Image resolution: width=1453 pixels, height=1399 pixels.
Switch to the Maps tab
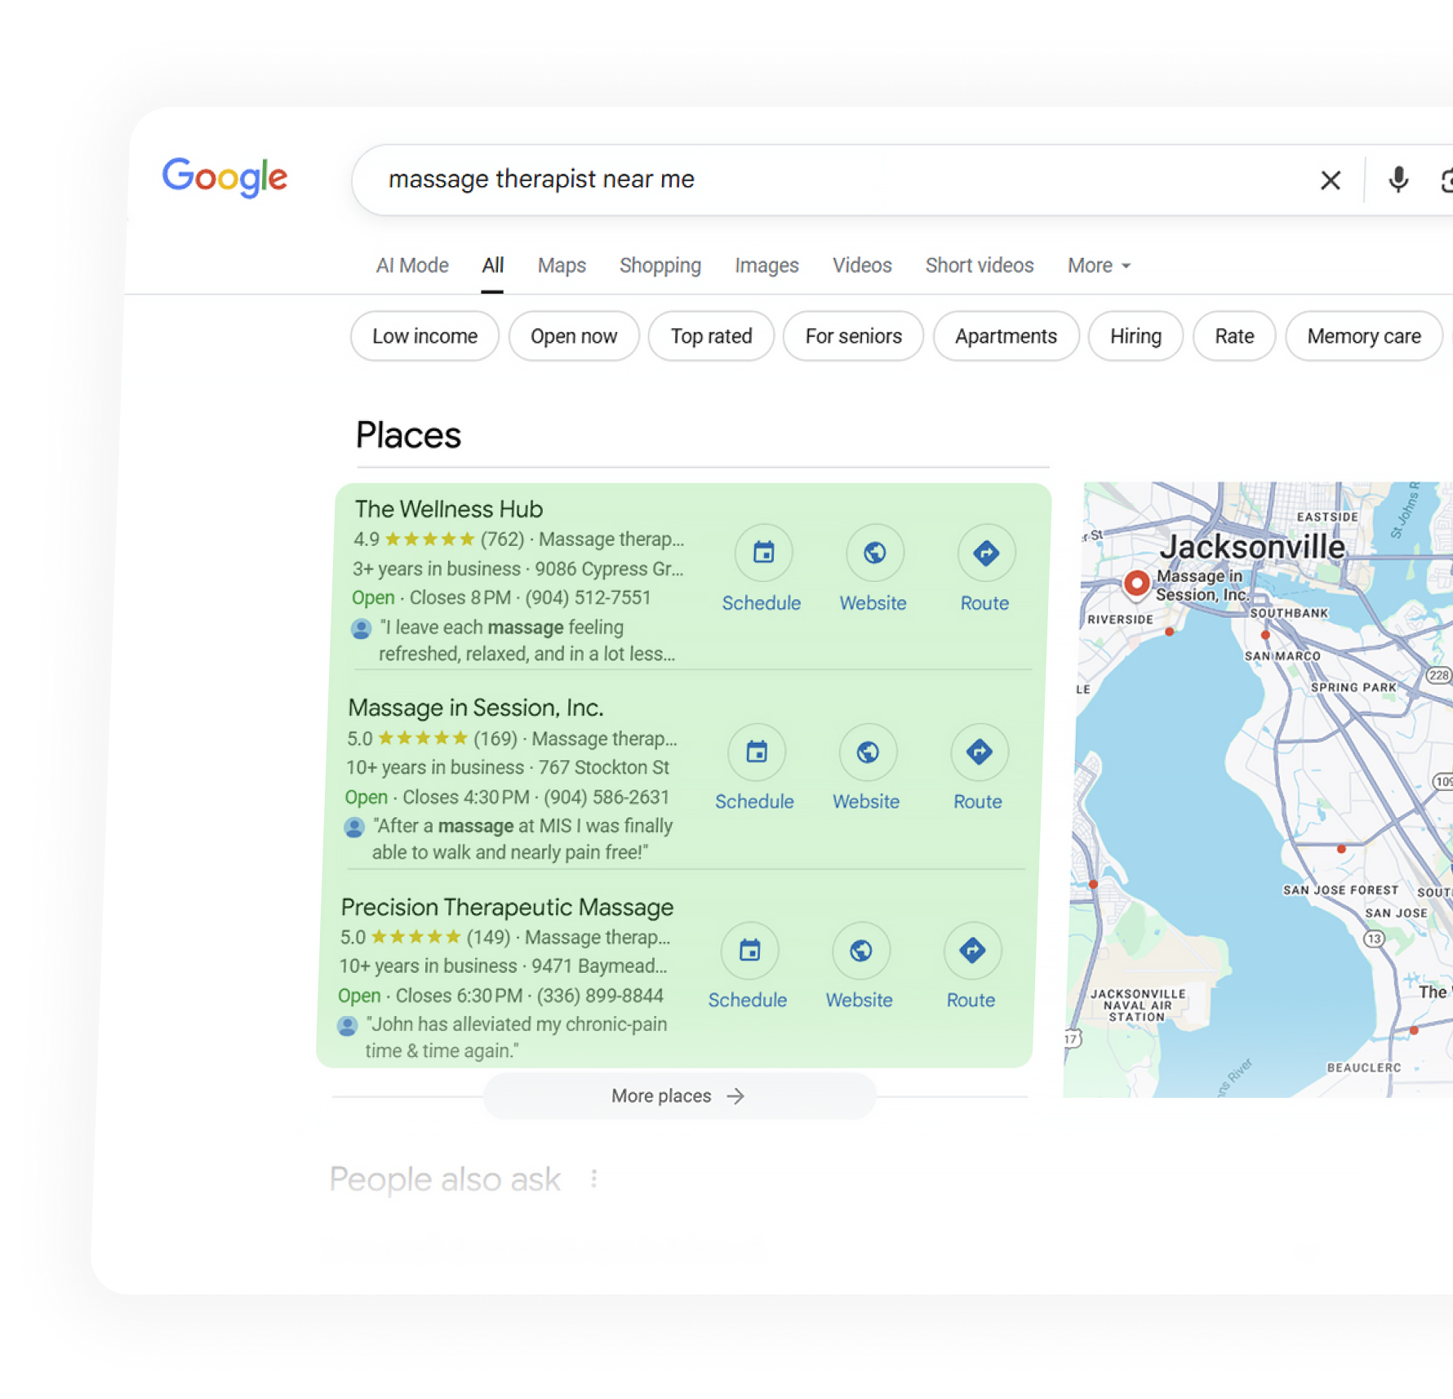562,266
